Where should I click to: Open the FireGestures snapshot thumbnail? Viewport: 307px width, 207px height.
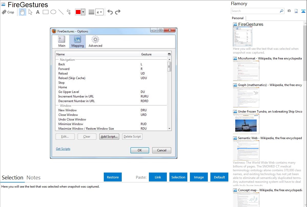243,36
